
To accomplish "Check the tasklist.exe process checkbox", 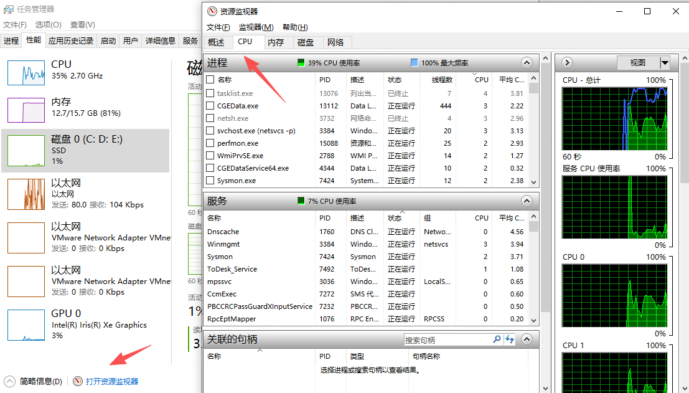I will click(x=210, y=93).
